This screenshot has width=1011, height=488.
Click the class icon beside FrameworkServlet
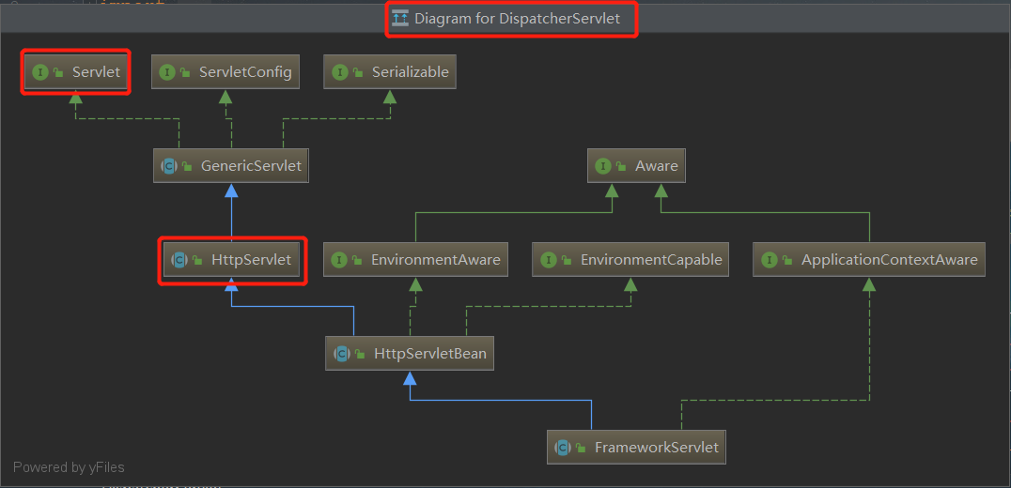[563, 448]
